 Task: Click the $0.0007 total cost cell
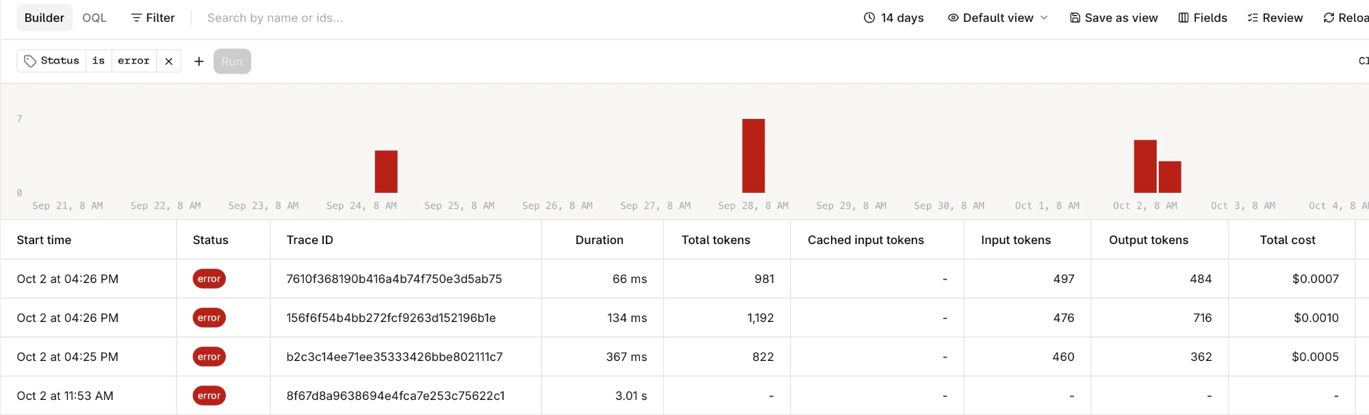pos(1315,279)
